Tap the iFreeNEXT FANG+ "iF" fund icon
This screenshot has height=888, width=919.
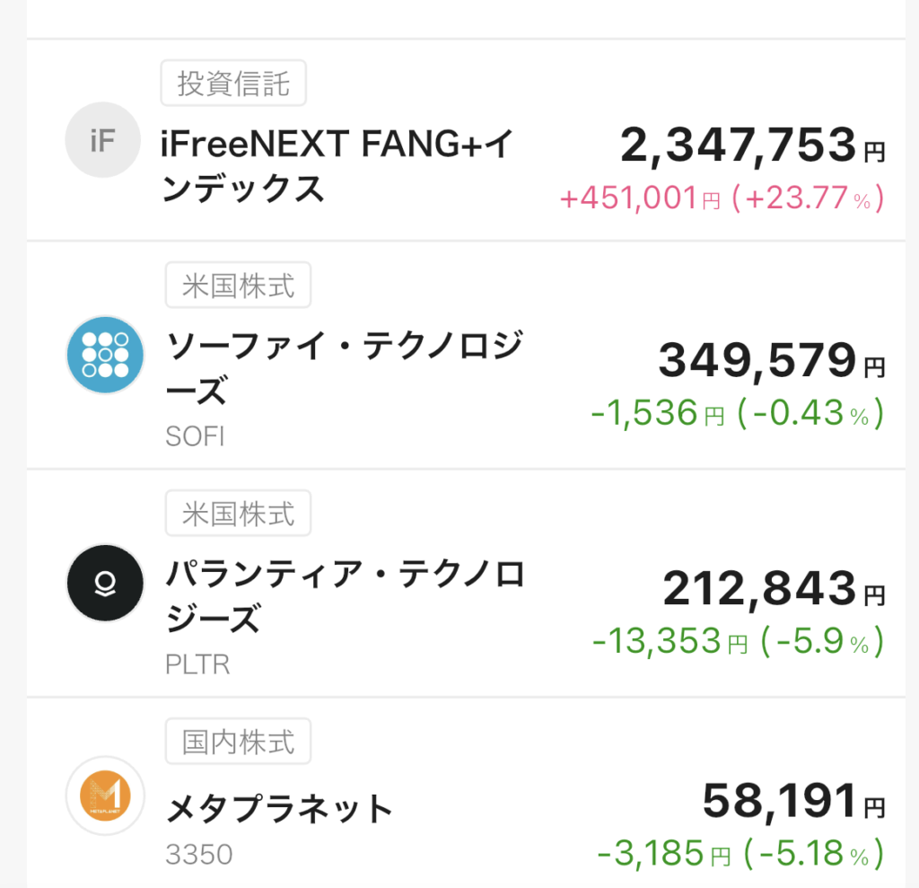(103, 140)
